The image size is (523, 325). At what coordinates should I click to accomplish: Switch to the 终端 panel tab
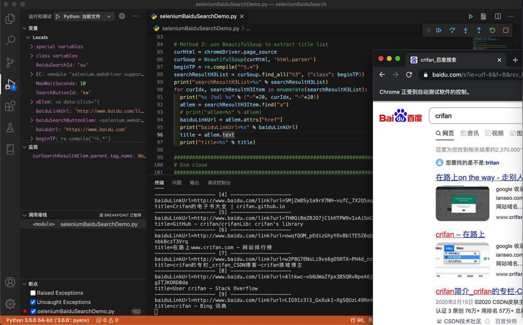click(159, 183)
